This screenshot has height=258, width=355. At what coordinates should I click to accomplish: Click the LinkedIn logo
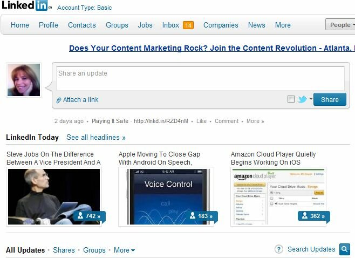(25, 5)
